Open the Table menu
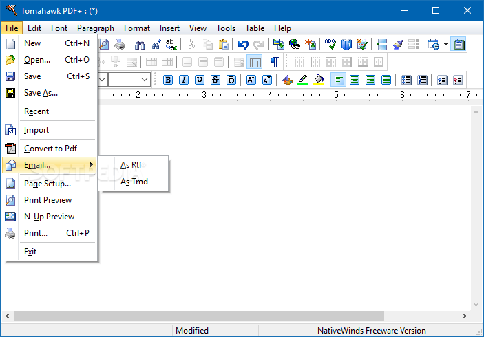 (x=255, y=28)
